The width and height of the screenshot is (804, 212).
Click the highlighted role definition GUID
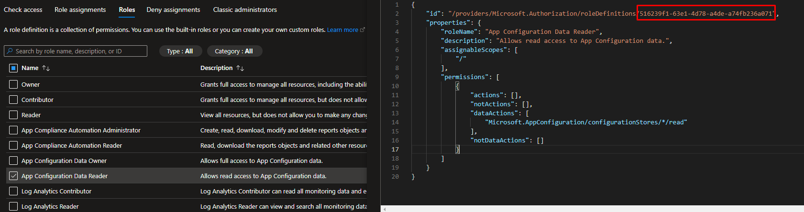pos(706,13)
